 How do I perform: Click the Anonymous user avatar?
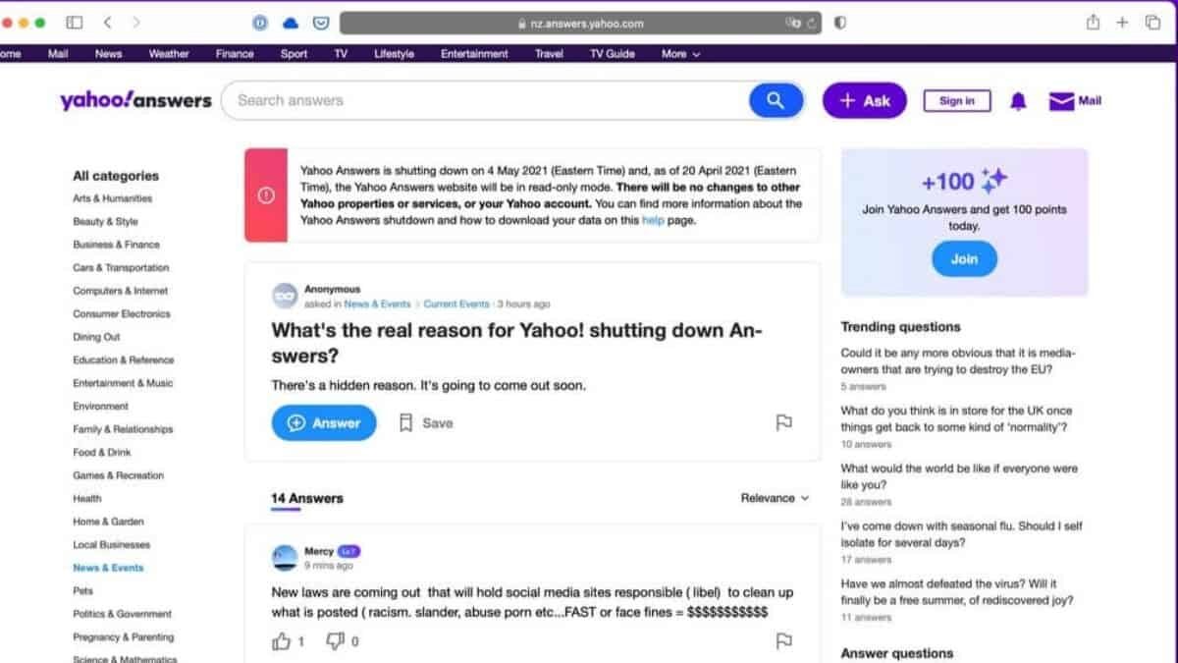[285, 296]
